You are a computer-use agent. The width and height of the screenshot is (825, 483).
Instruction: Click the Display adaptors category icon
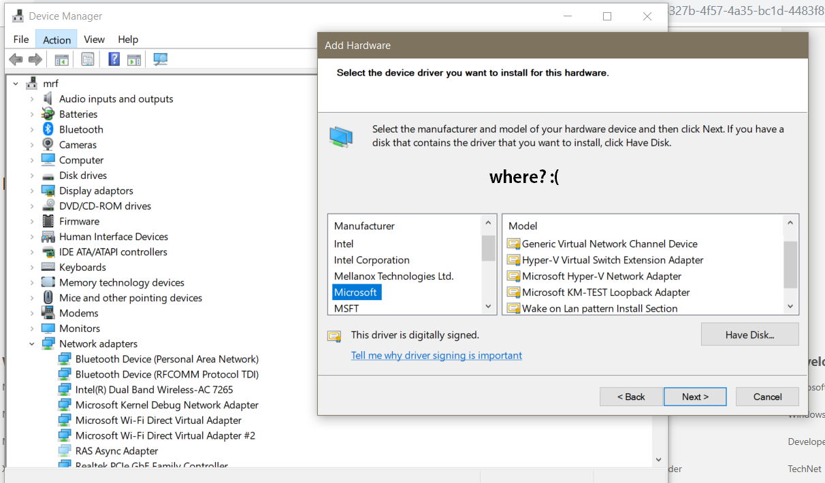[48, 190]
